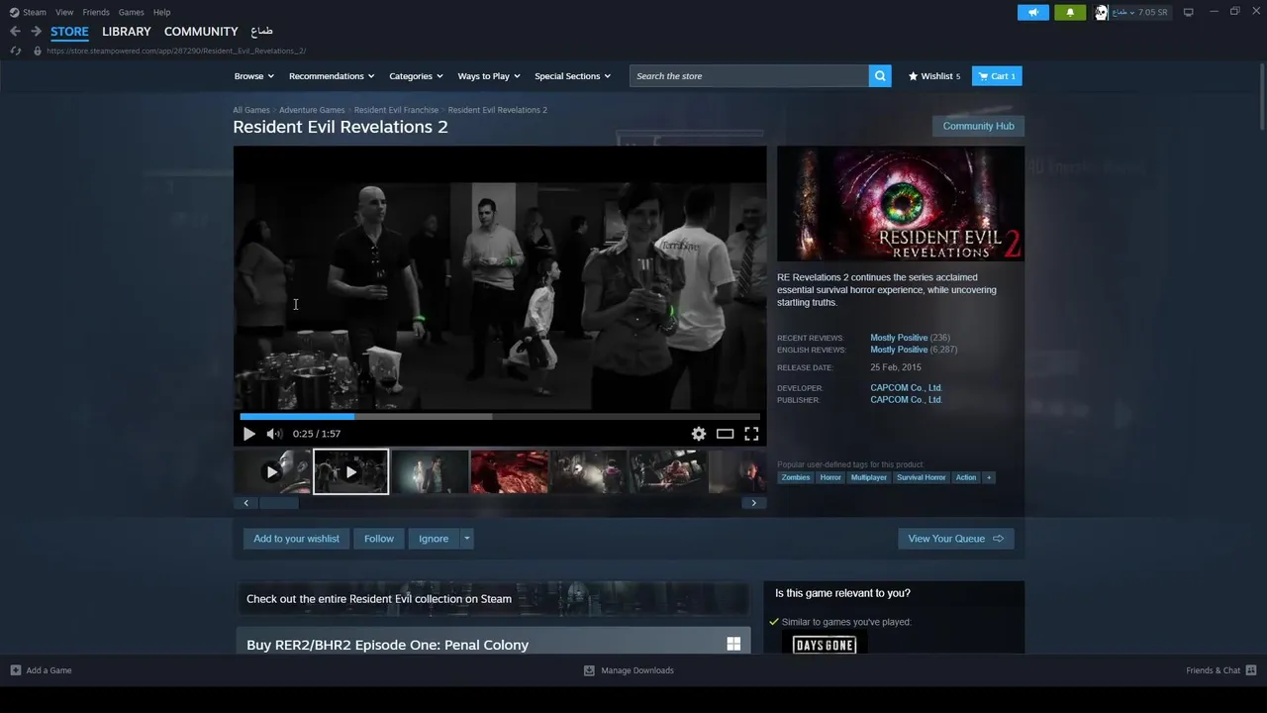1267x713 pixels.
Task: Open the Community Hub
Action: pos(978,126)
